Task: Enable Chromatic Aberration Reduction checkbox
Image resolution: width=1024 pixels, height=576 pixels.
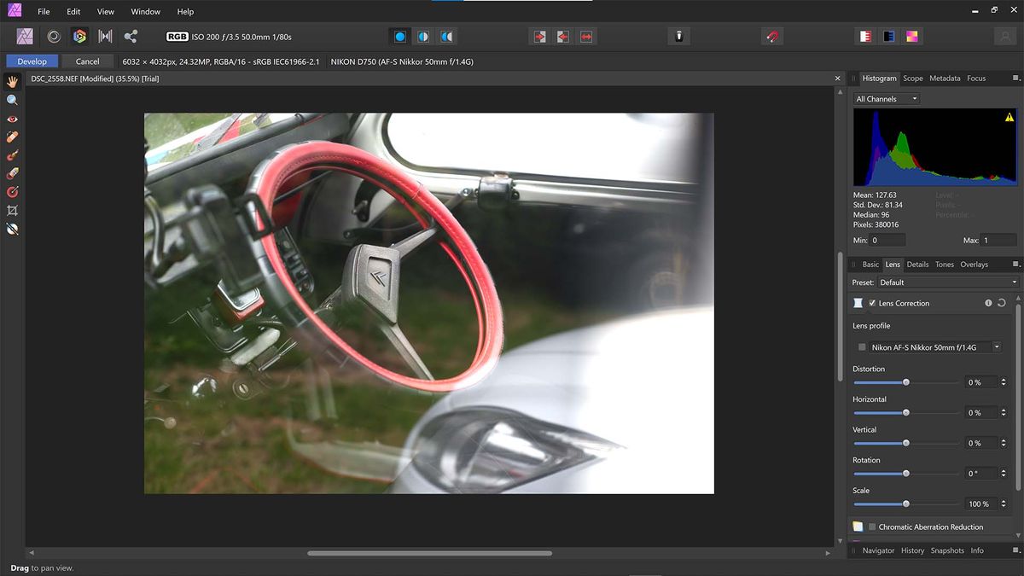Action: 871,527
